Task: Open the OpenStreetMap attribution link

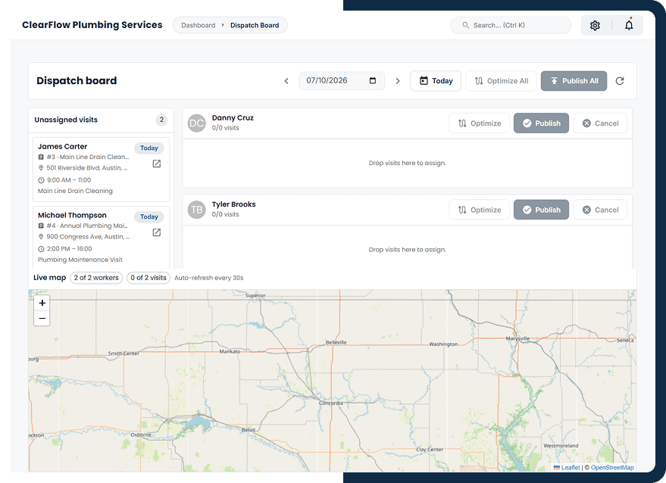Action: (612, 467)
